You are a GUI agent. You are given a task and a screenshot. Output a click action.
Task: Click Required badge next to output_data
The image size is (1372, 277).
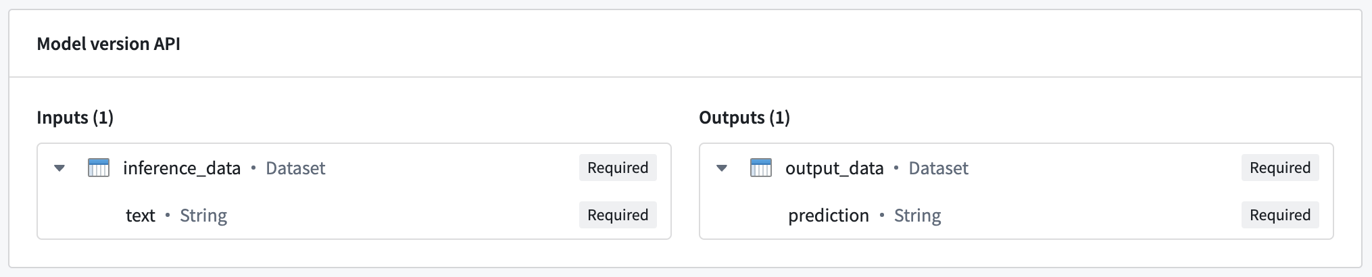(1280, 168)
